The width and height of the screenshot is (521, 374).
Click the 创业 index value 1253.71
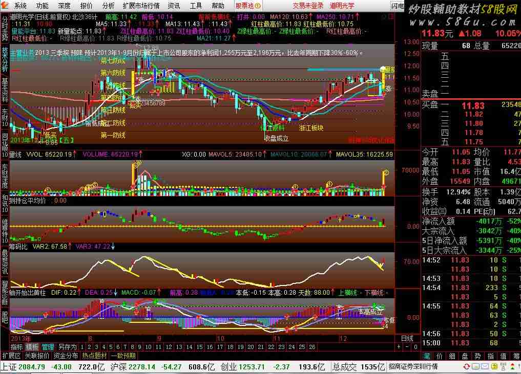tap(252, 367)
